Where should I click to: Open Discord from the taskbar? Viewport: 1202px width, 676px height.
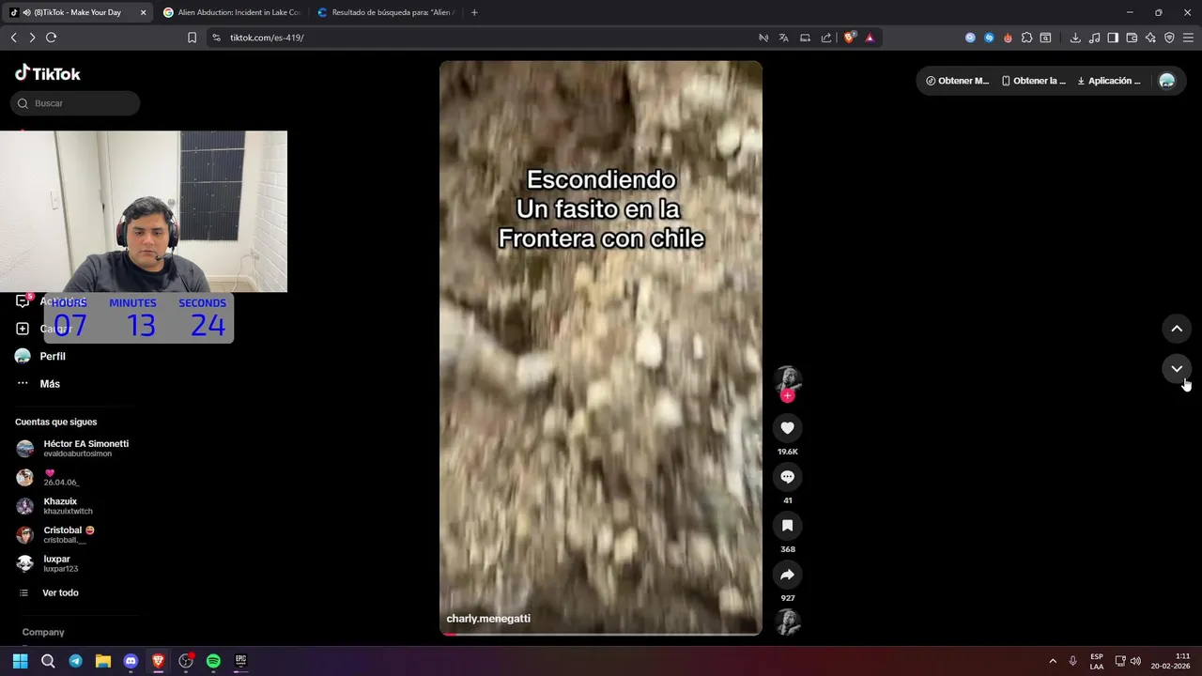(131, 661)
